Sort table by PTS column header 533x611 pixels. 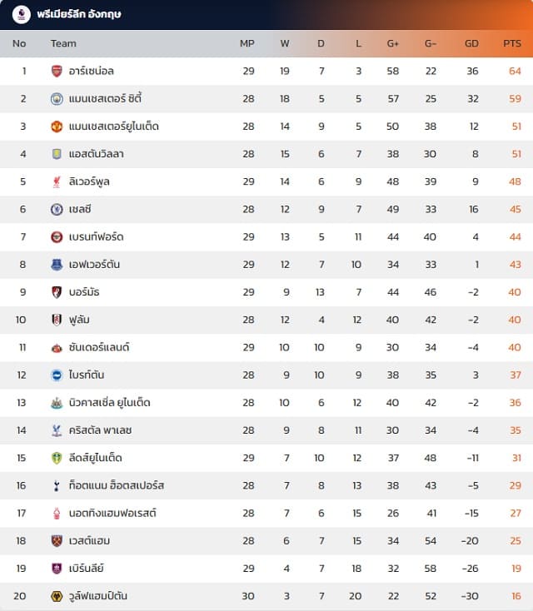coord(511,43)
